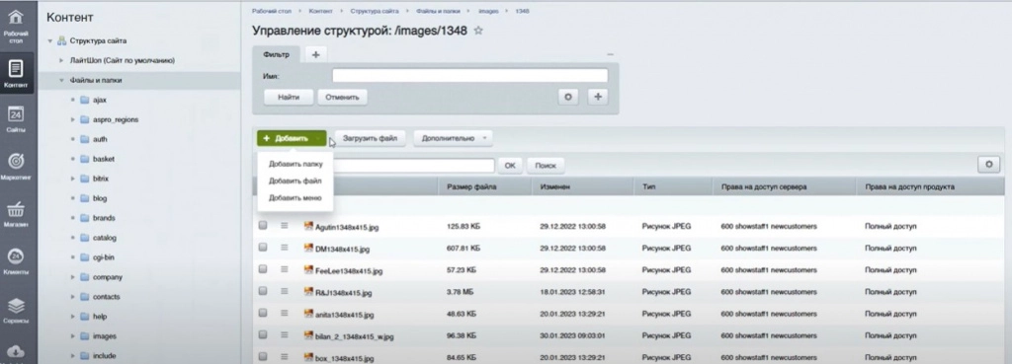Click the OK button
This screenshot has width=1012, height=364.
pyautogui.click(x=510, y=166)
